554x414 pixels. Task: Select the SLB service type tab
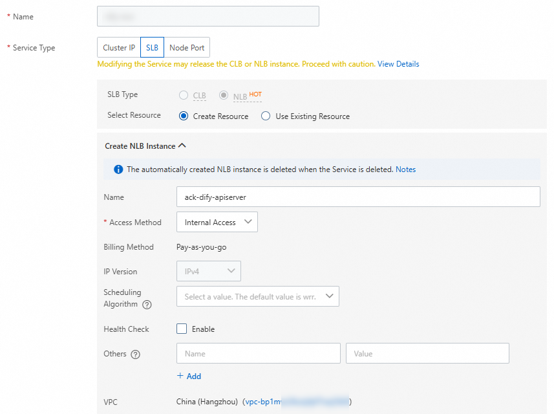point(152,48)
